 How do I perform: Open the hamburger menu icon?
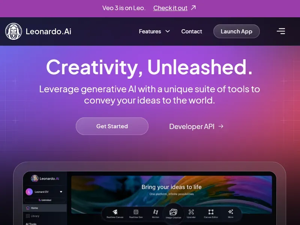pyautogui.click(x=280, y=31)
